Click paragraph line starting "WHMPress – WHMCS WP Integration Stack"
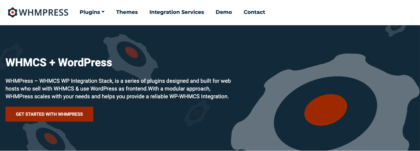 pos(118,80)
